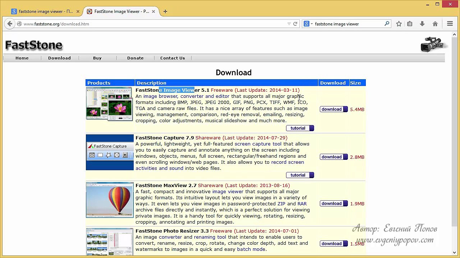Download FastStone Photo Resizer 3.3
Image resolution: width=460 pixels, height=258 pixels.
point(334,244)
